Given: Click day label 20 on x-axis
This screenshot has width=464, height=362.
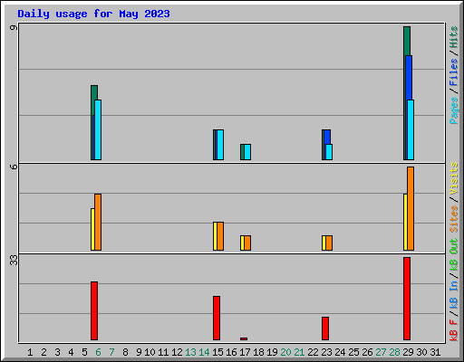Looking at the screenshot, I should pos(285,352).
